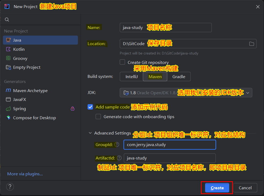Screen dimensions: 264x196
Task: Click the search magnifier icon
Action: pyautogui.click(x=7, y=20)
